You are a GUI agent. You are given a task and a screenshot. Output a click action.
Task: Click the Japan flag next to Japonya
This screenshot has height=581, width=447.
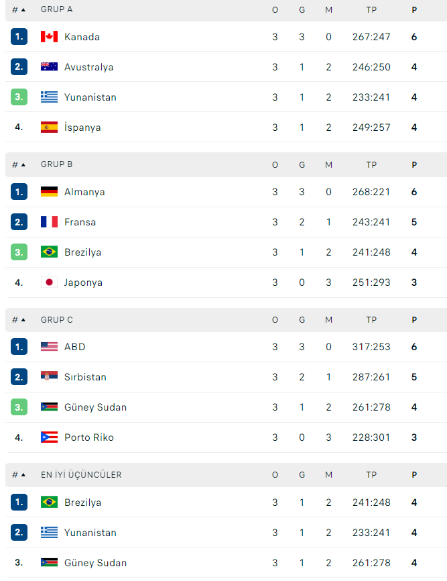pyautogui.click(x=49, y=282)
